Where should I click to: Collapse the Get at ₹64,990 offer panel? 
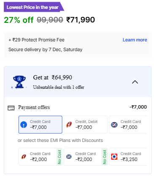(x=135, y=82)
